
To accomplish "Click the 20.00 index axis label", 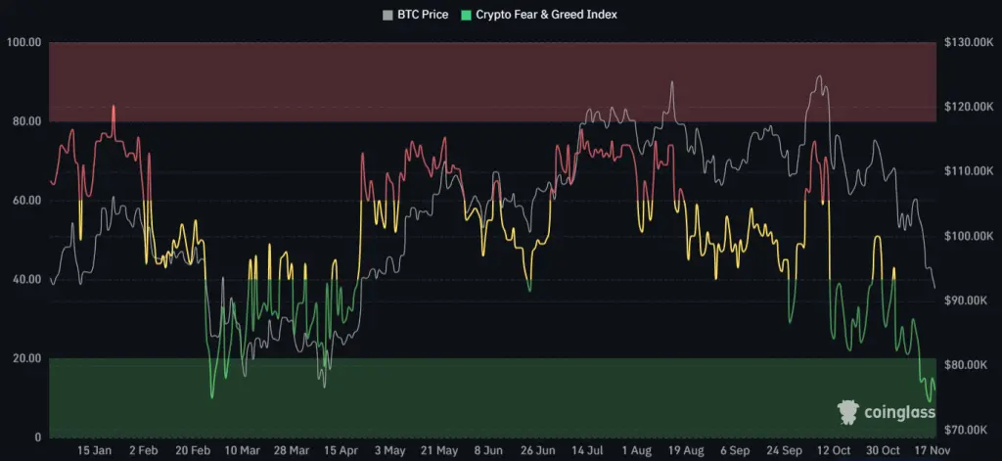I will [x=26, y=358].
